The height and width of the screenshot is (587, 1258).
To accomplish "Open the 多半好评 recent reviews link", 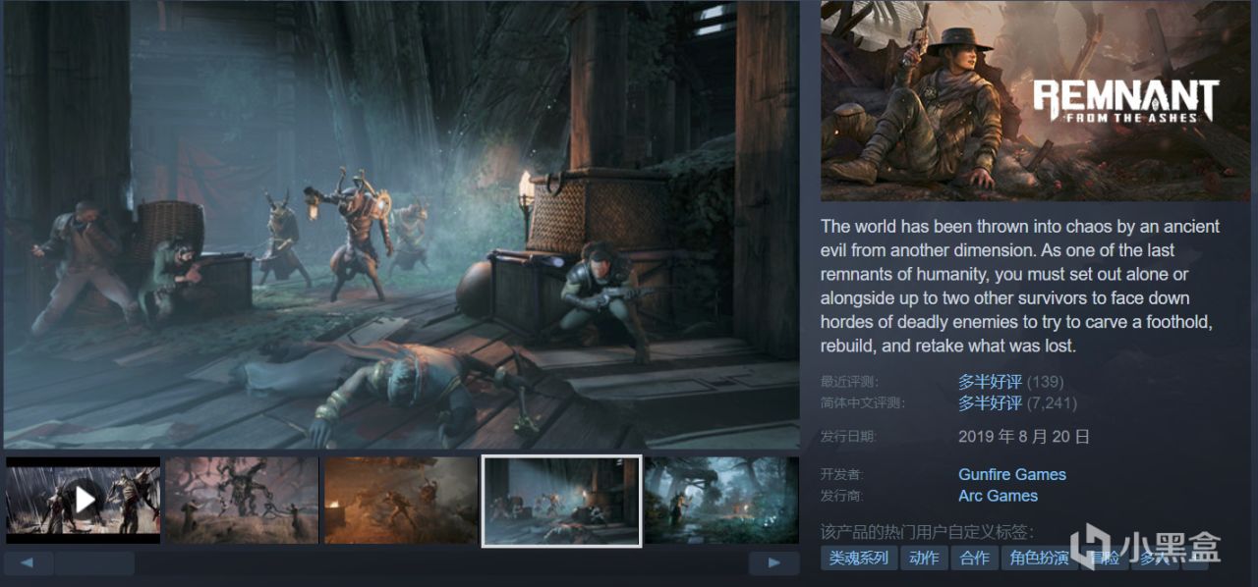I will tap(990, 382).
